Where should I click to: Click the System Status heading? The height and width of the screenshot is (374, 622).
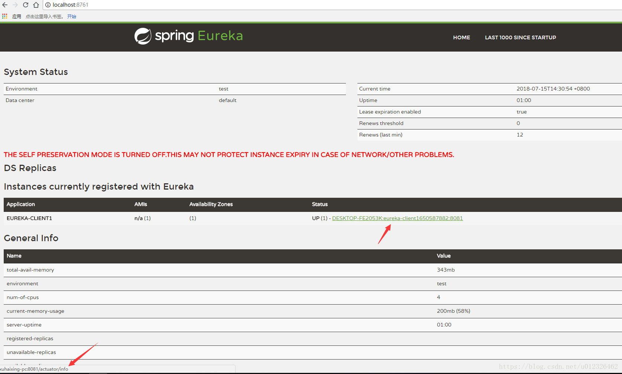[36, 72]
